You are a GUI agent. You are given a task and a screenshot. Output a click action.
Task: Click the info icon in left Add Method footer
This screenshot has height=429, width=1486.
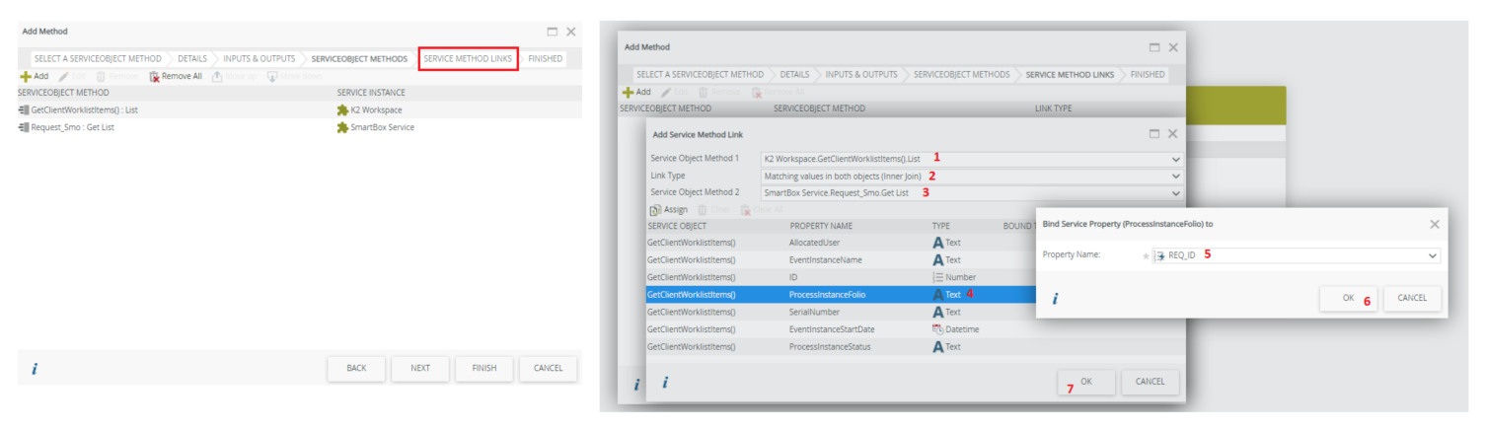[34, 369]
